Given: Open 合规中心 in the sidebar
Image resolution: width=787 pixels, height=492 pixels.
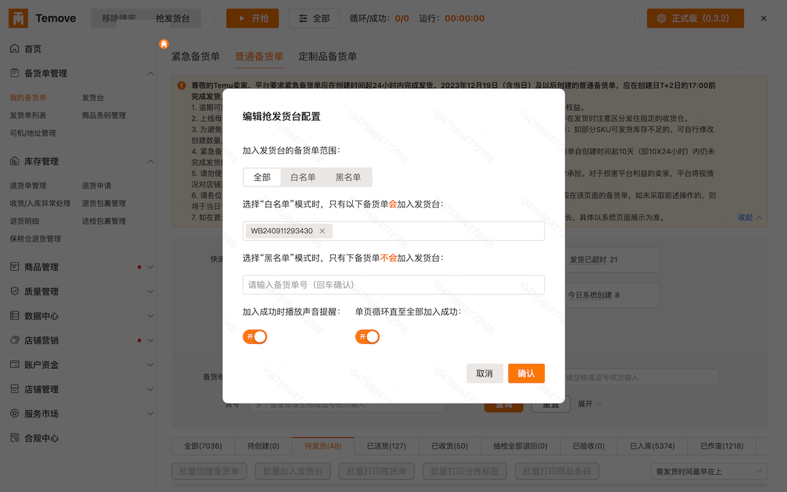Looking at the screenshot, I should tap(14, 438).
